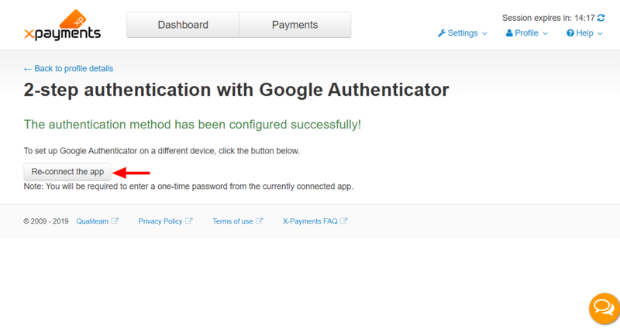Click the 2-step authentication page heading

[x=236, y=90]
